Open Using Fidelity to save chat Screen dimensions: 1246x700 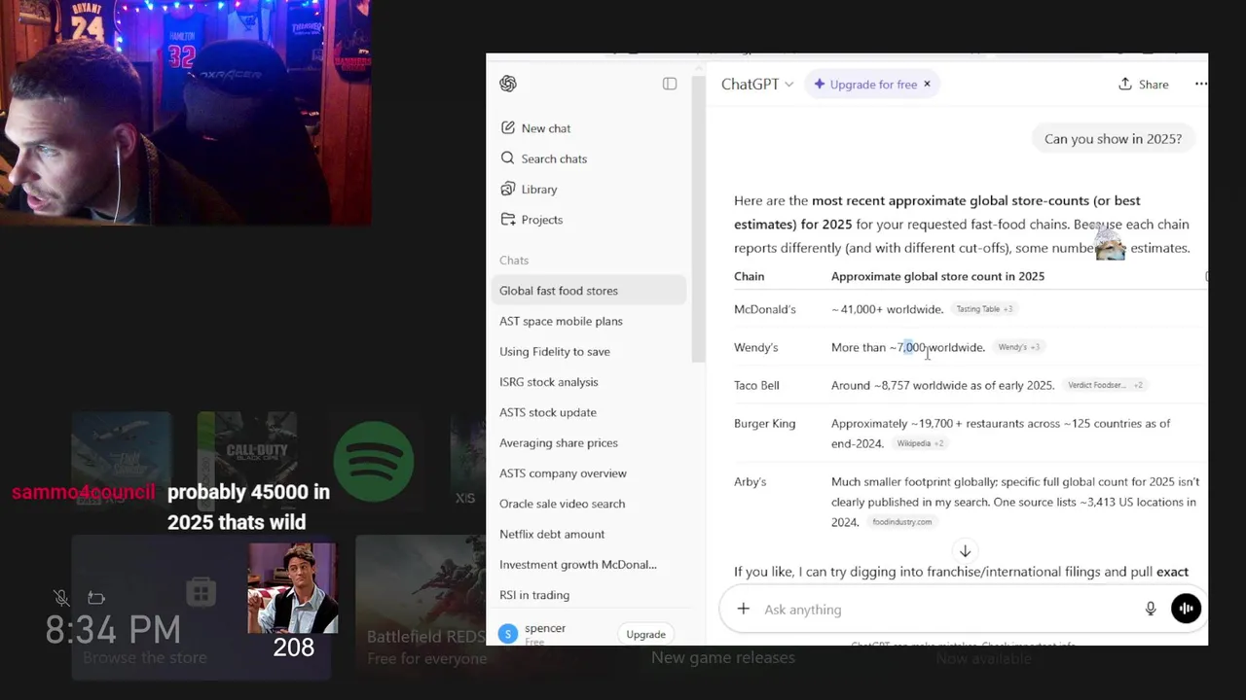pyautogui.click(x=589, y=351)
